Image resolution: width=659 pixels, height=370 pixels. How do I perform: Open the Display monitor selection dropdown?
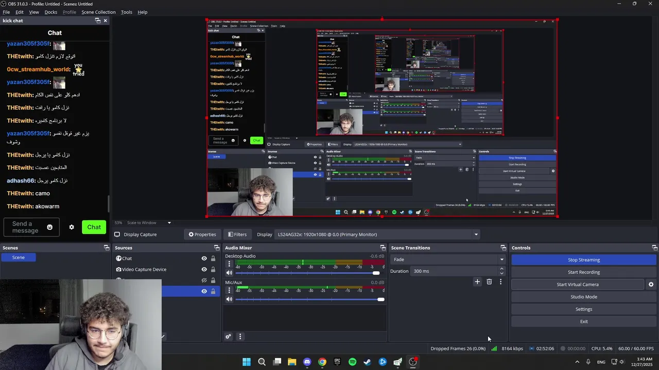click(377, 234)
